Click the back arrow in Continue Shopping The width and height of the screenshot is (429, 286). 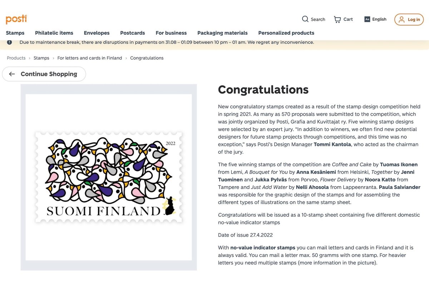(12, 74)
